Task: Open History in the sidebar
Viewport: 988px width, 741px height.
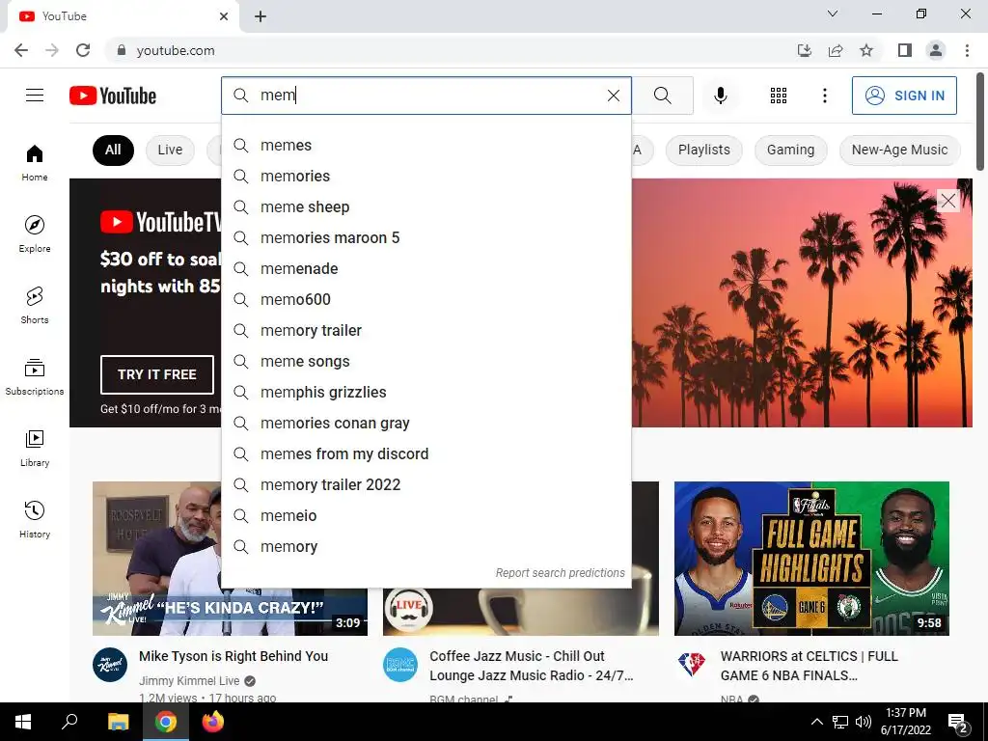Action: coord(35,519)
